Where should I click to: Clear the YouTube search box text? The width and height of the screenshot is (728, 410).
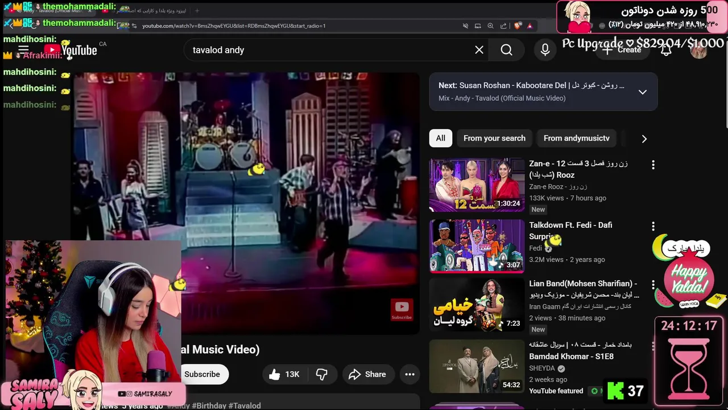click(479, 50)
